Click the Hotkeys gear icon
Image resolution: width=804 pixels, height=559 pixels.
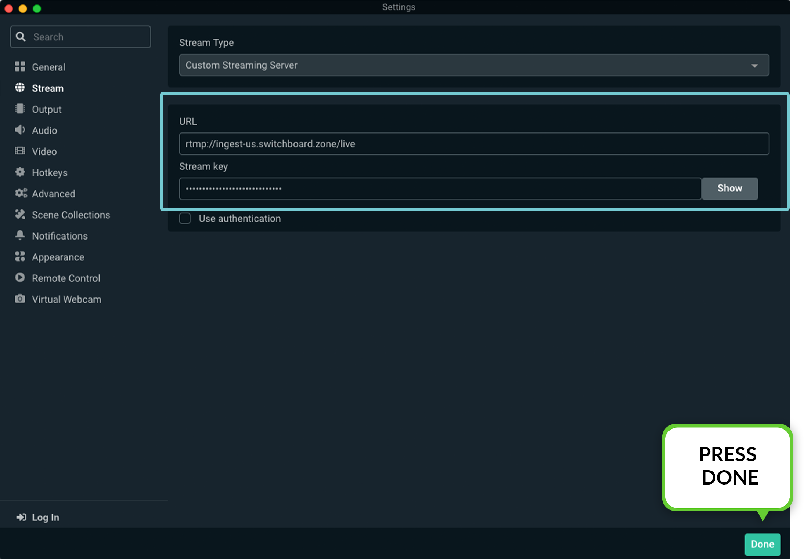point(20,172)
